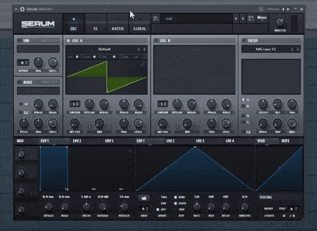Click next filter type arrow by MG Low 12
This screenshot has width=317, height=231.
point(298,49)
